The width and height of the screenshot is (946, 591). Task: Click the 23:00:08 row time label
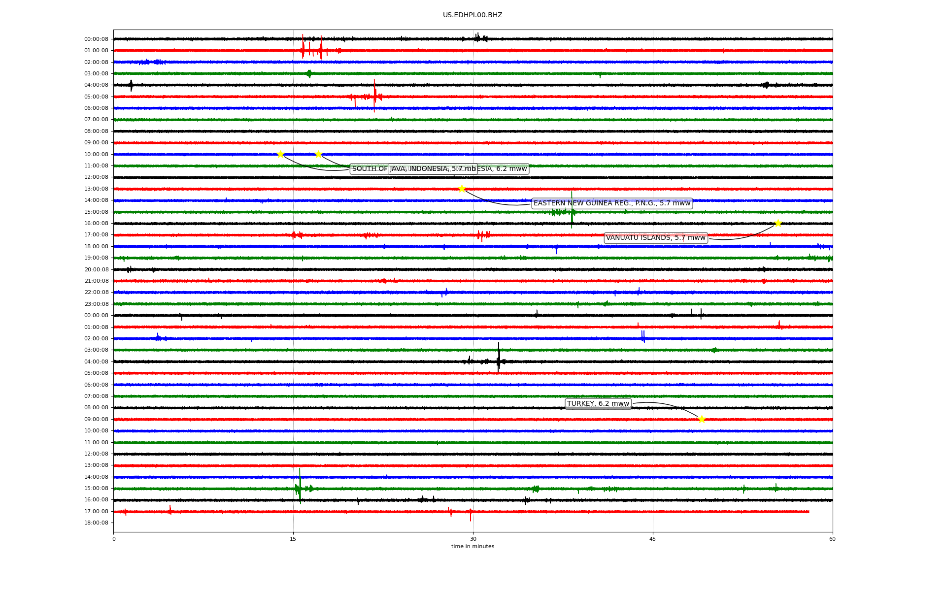96,304
